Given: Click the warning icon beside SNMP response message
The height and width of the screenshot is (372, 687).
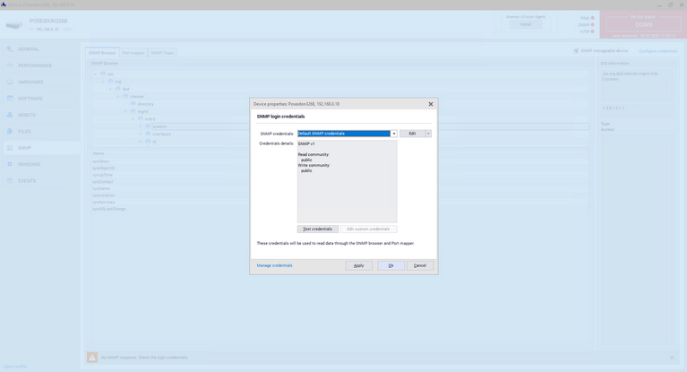Looking at the screenshot, I should (92, 357).
